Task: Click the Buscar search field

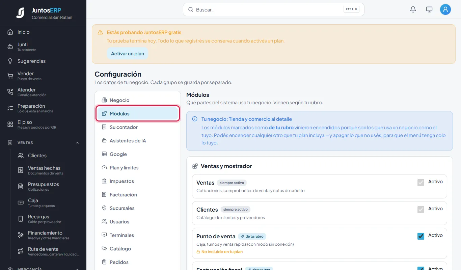Action: [x=274, y=9]
